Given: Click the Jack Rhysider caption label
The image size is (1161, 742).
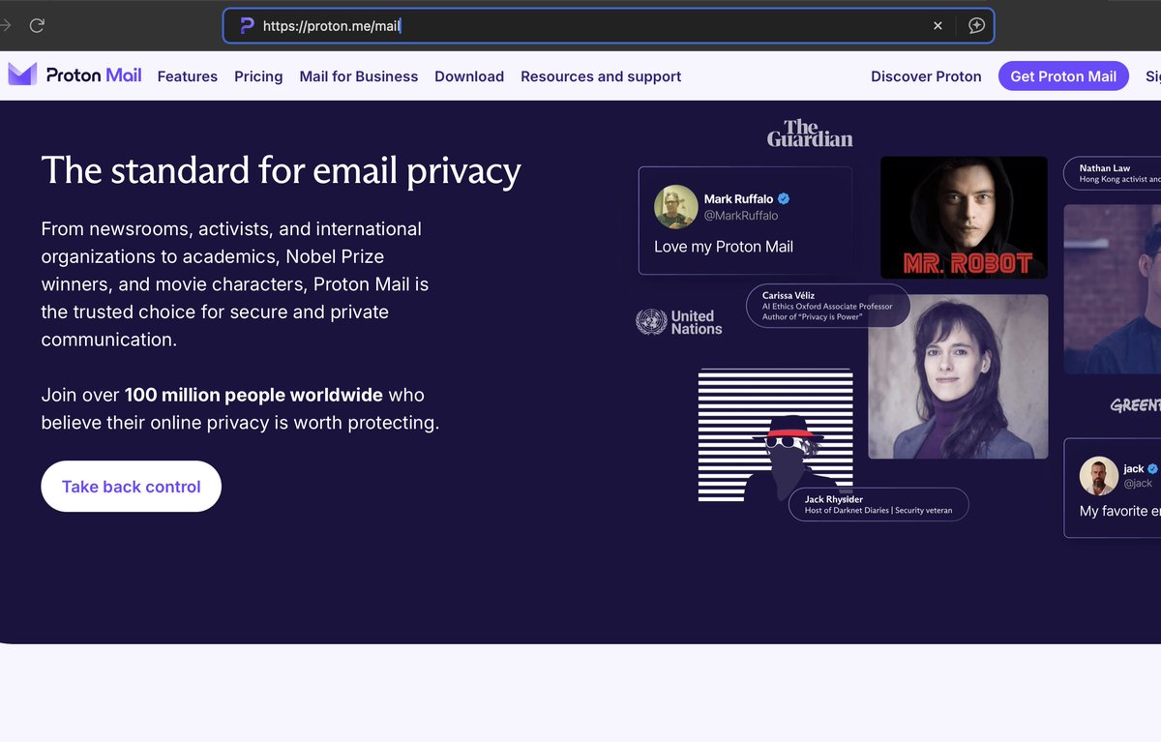Looking at the screenshot, I should pyautogui.click(x=878, y=504).
